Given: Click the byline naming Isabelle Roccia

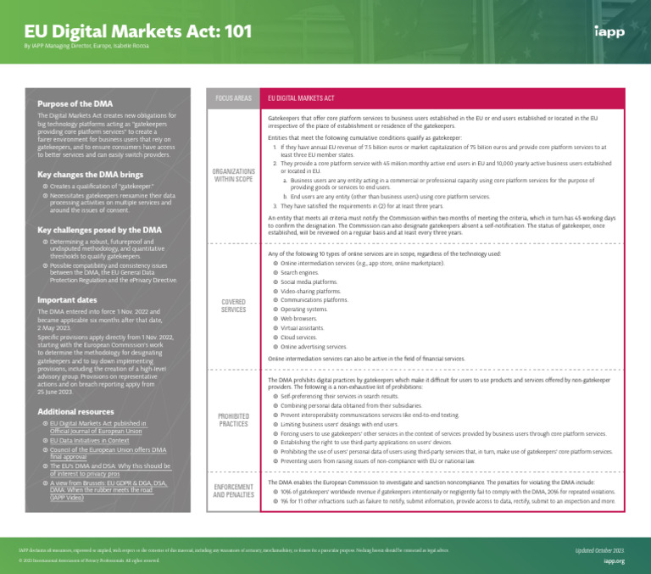Looking at the screenshot, I should click(86, 46).
